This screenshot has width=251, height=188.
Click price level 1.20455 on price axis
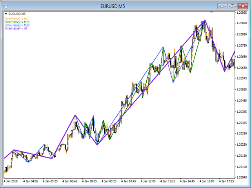click(242, 101)
